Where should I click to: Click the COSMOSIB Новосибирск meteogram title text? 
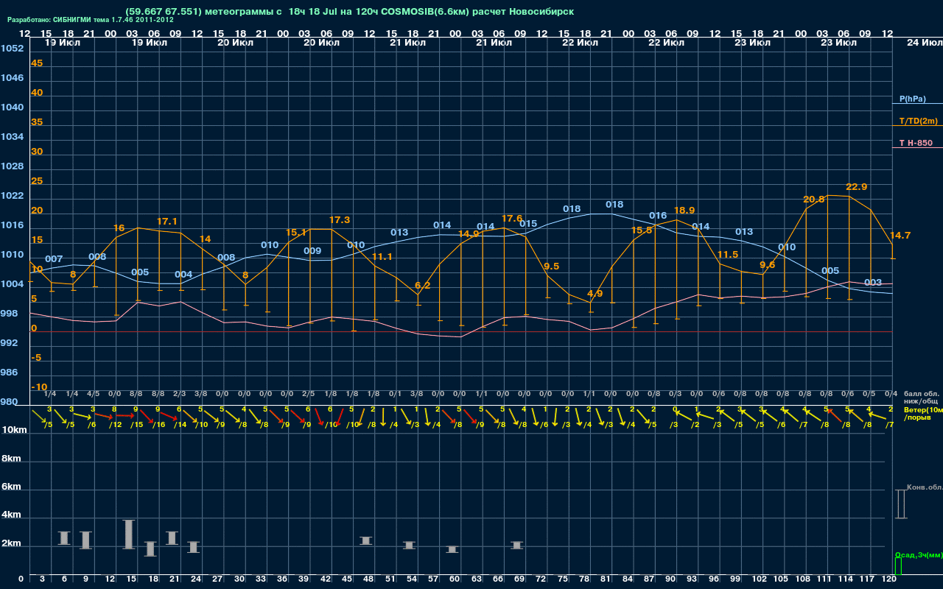(349, 12)
